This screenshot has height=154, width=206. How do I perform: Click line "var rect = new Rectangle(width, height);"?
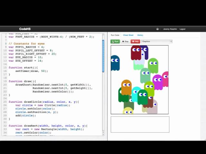[50, 129]
